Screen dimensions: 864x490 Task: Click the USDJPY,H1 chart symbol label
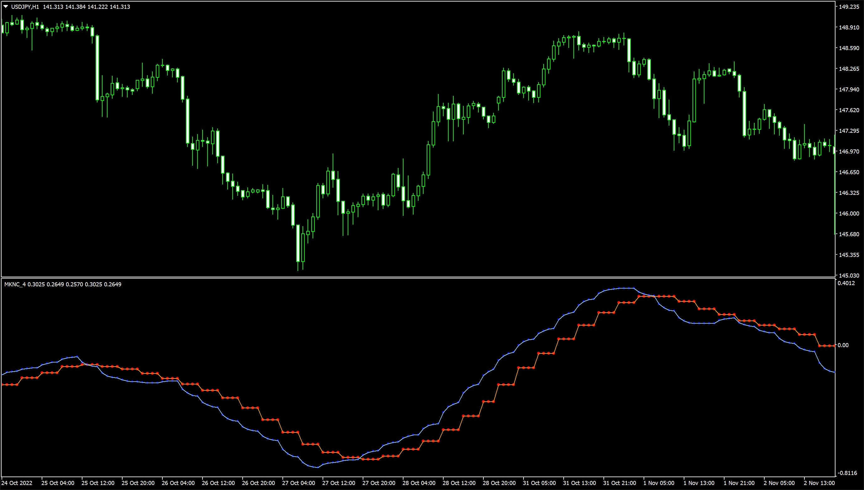click(x=25, y=7)
